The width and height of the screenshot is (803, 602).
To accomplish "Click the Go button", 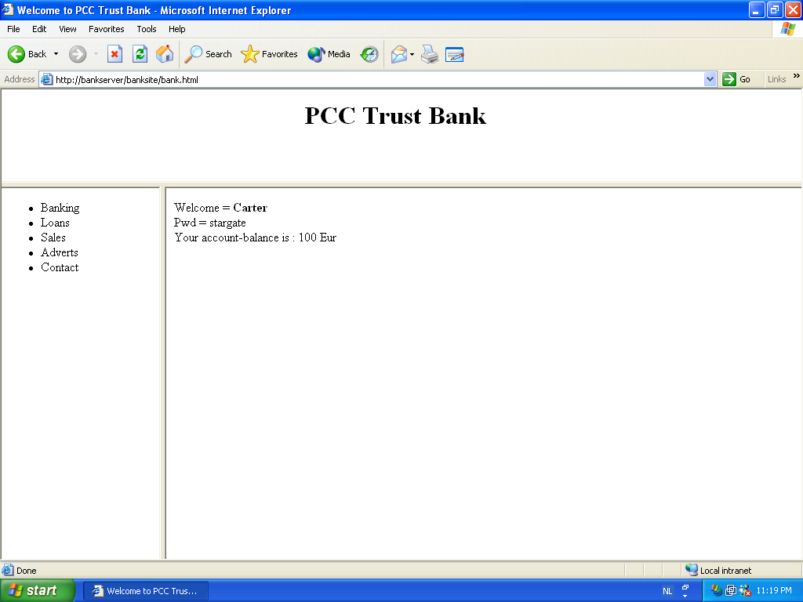I will point(736,79).
